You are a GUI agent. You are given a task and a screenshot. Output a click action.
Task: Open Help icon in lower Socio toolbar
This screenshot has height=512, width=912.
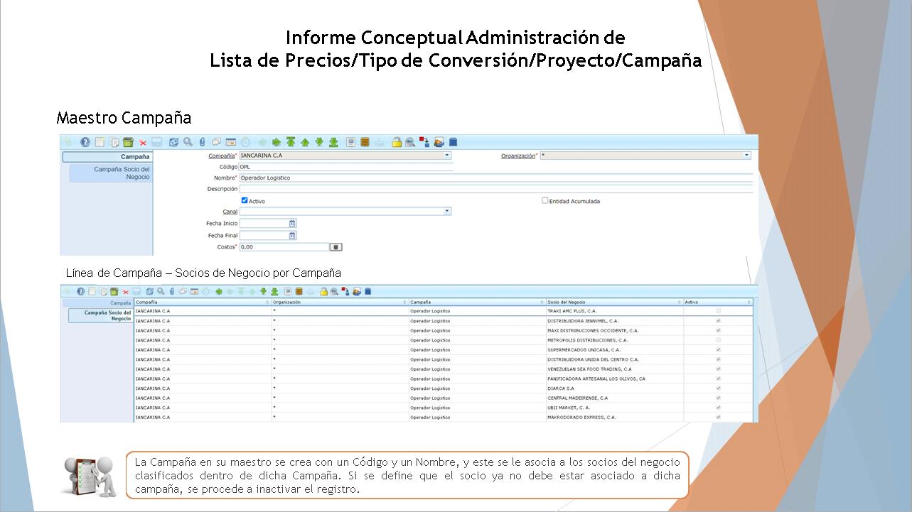pos(80,291)
